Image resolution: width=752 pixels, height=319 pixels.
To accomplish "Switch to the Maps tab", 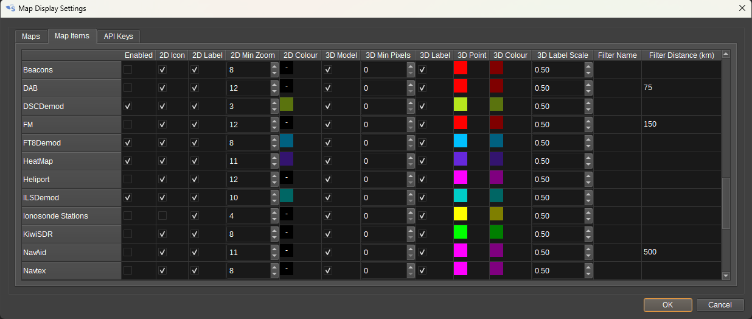I will (x=31, y=37).
